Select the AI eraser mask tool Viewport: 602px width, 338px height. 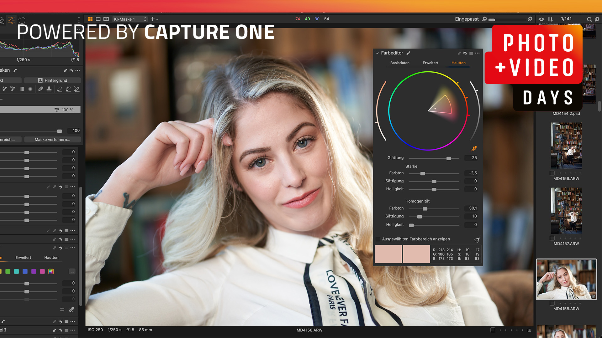pyautogui.click(x=77, y=89)
